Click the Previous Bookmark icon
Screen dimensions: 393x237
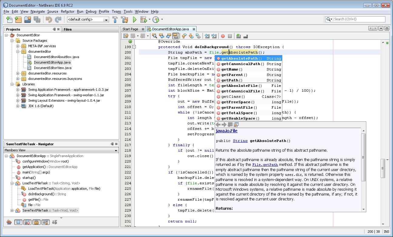(x=184, y=36)
